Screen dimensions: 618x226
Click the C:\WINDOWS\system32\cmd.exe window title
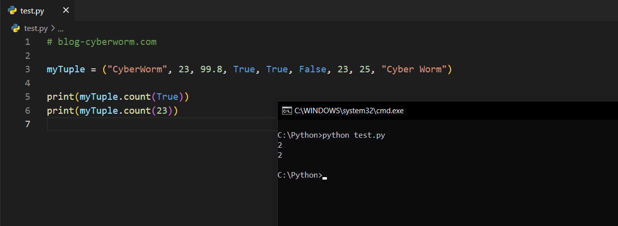click(349, 111)
